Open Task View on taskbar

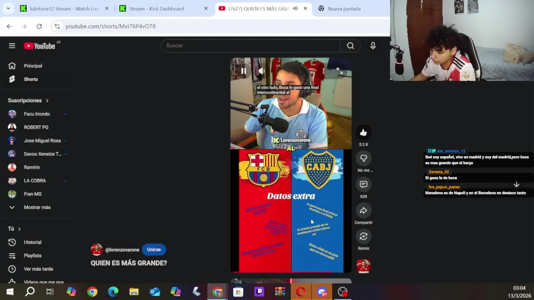[50, 292]
